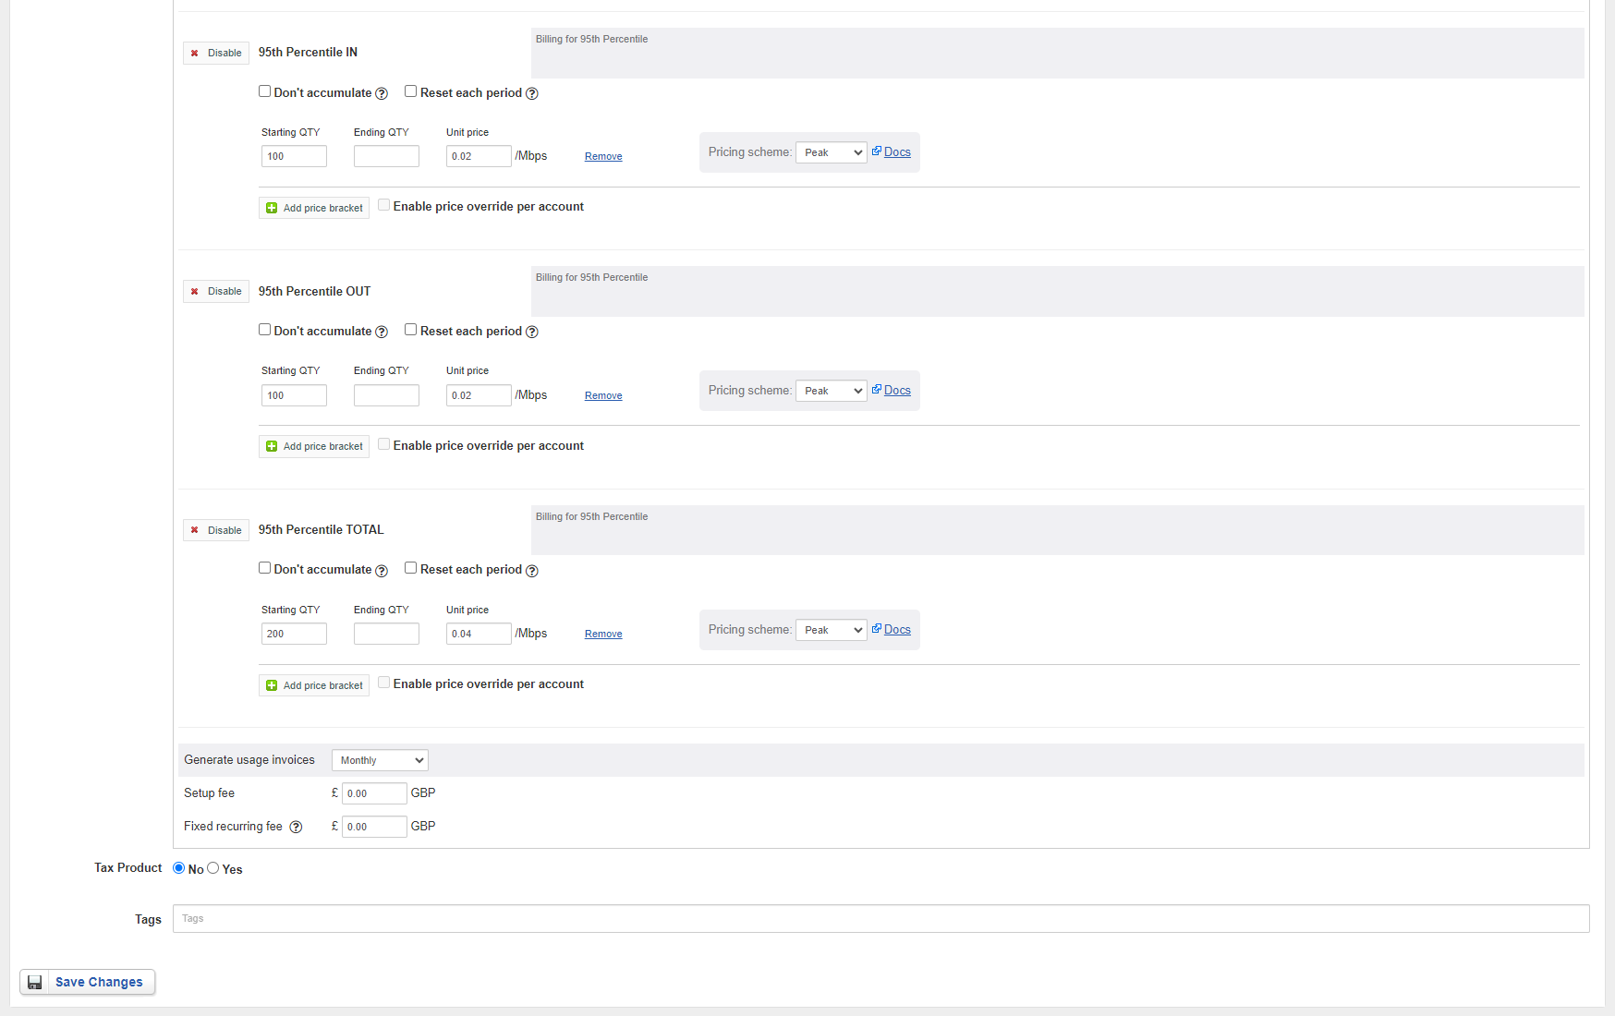
Task: Click red X icon next to 95th Percentile IN
Action: click(194, 53)
